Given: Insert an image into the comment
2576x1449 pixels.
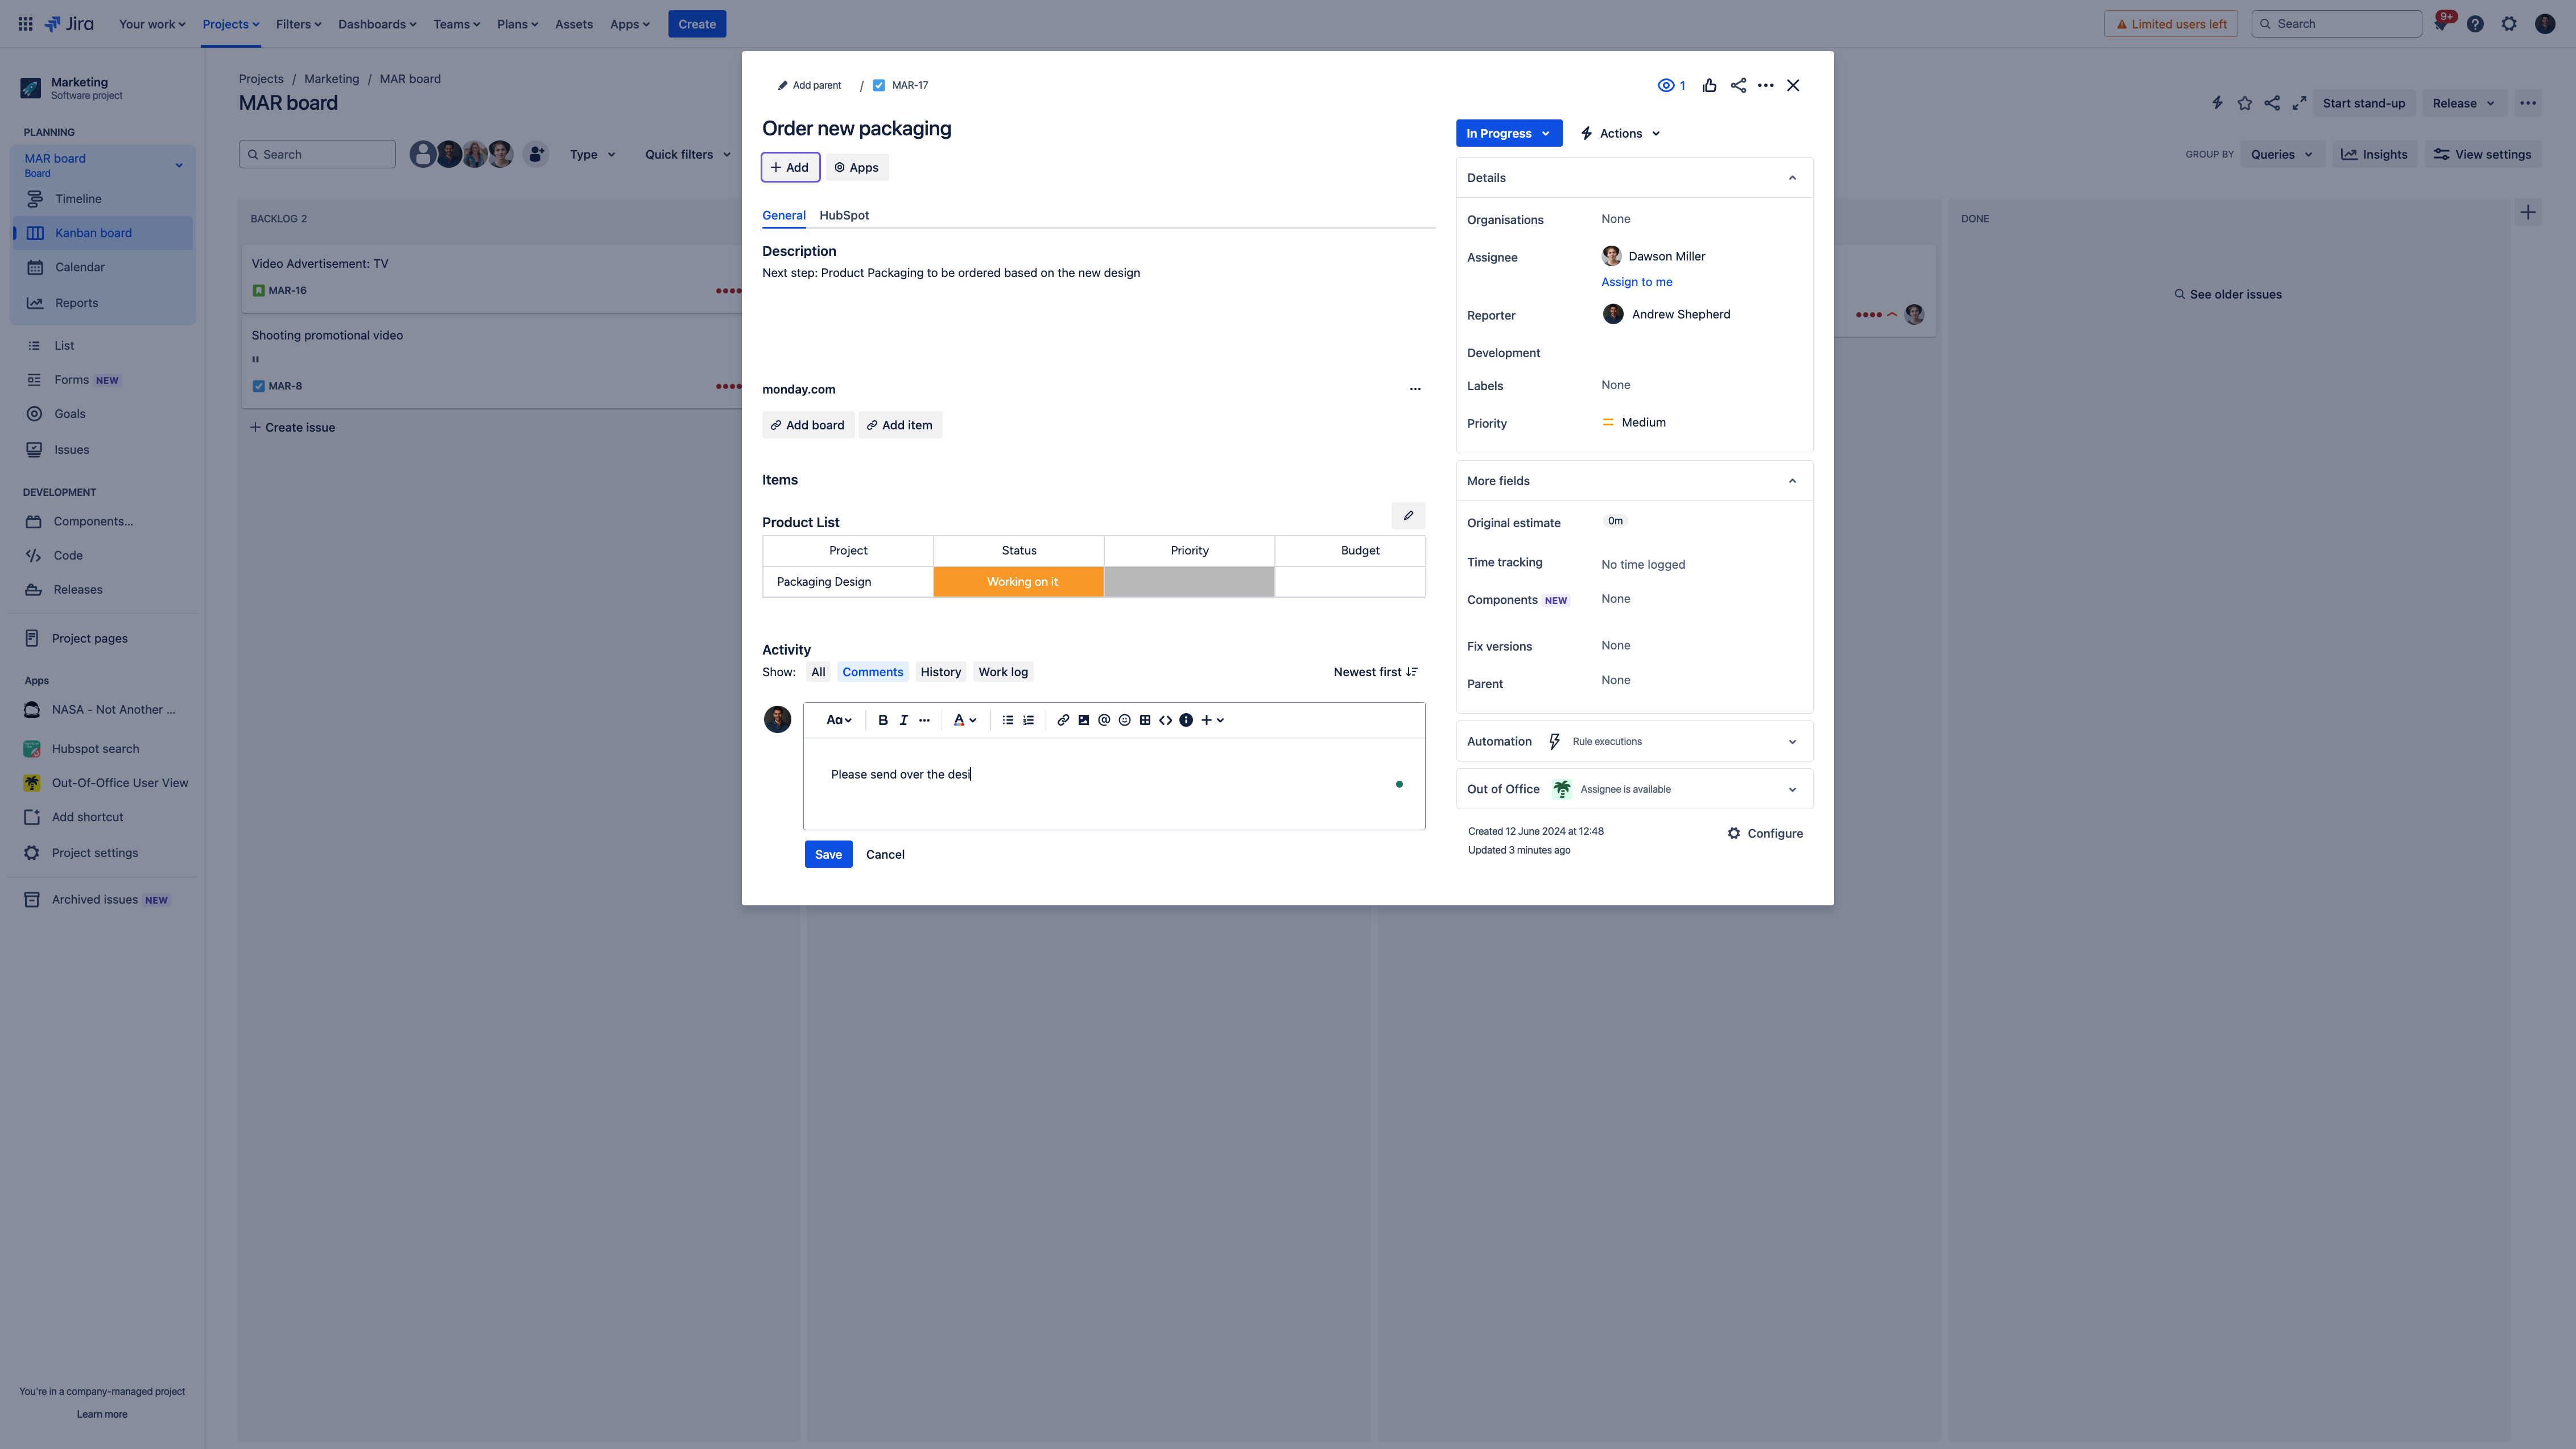Looking at the screenshot, I should 1084,719.
